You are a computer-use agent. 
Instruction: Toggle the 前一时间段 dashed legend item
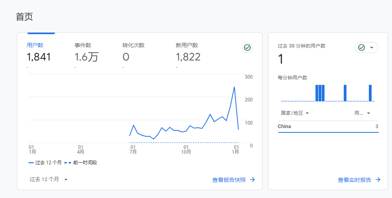tap(80, 162)
